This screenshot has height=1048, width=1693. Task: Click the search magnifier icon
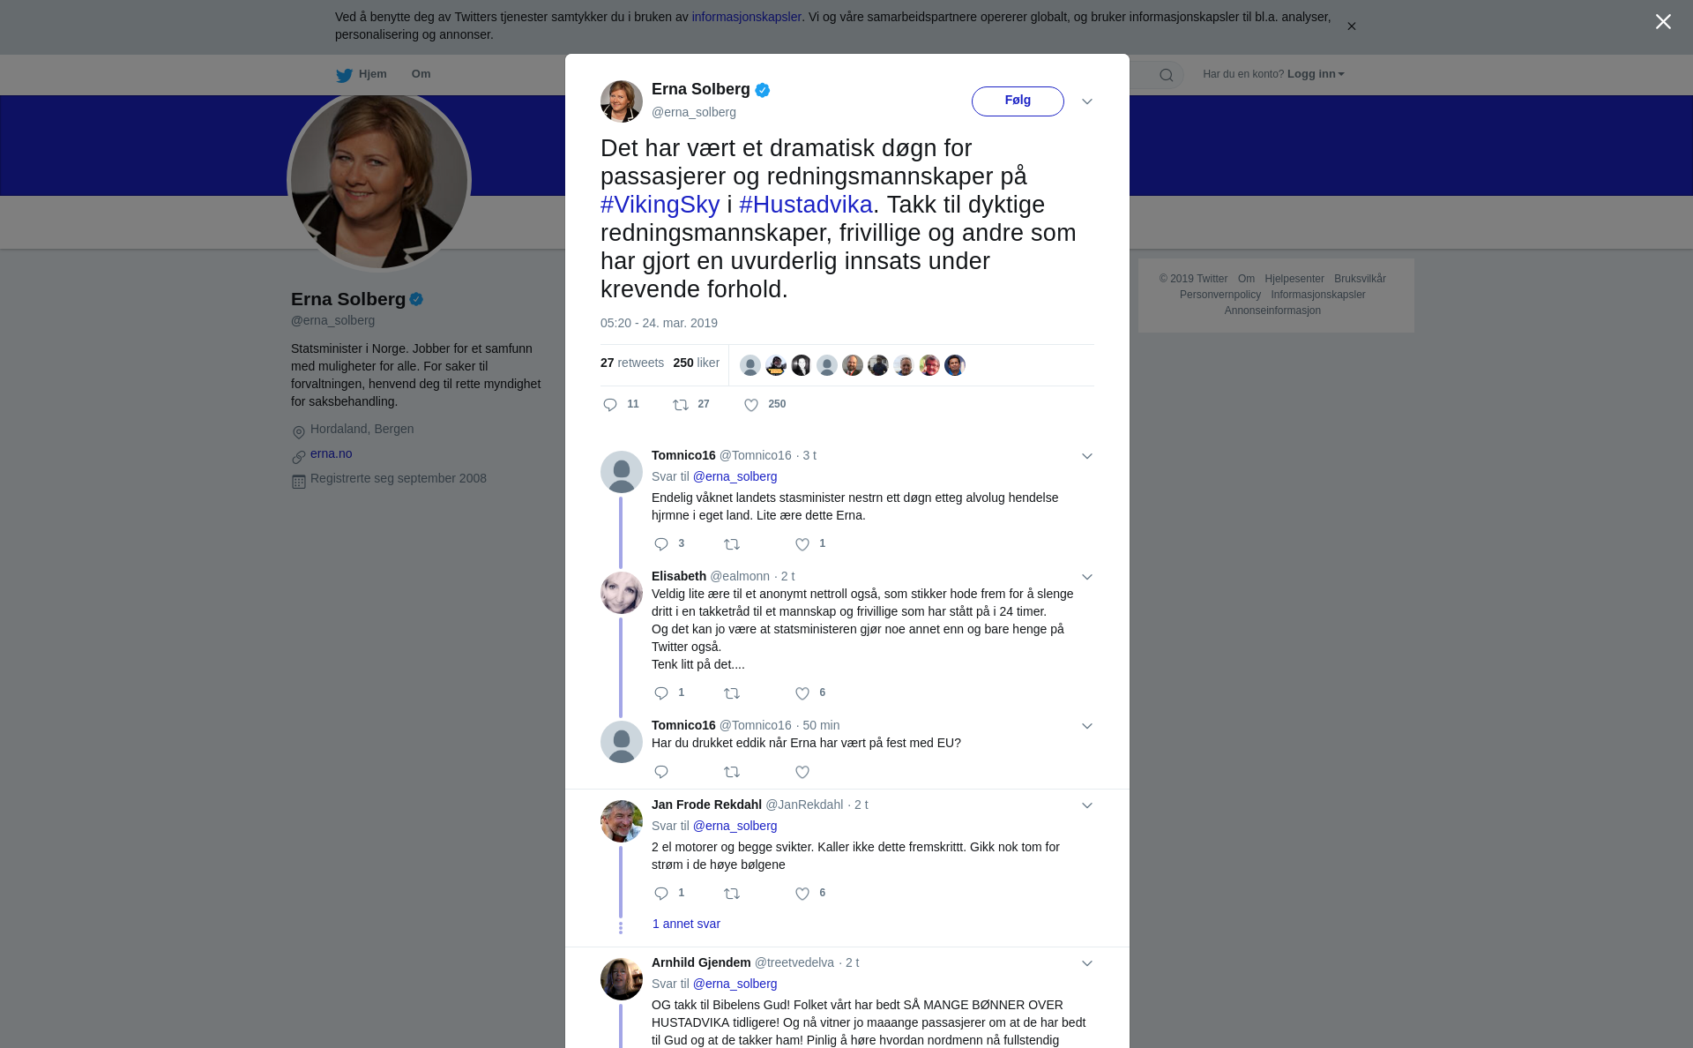(1167, 75)
